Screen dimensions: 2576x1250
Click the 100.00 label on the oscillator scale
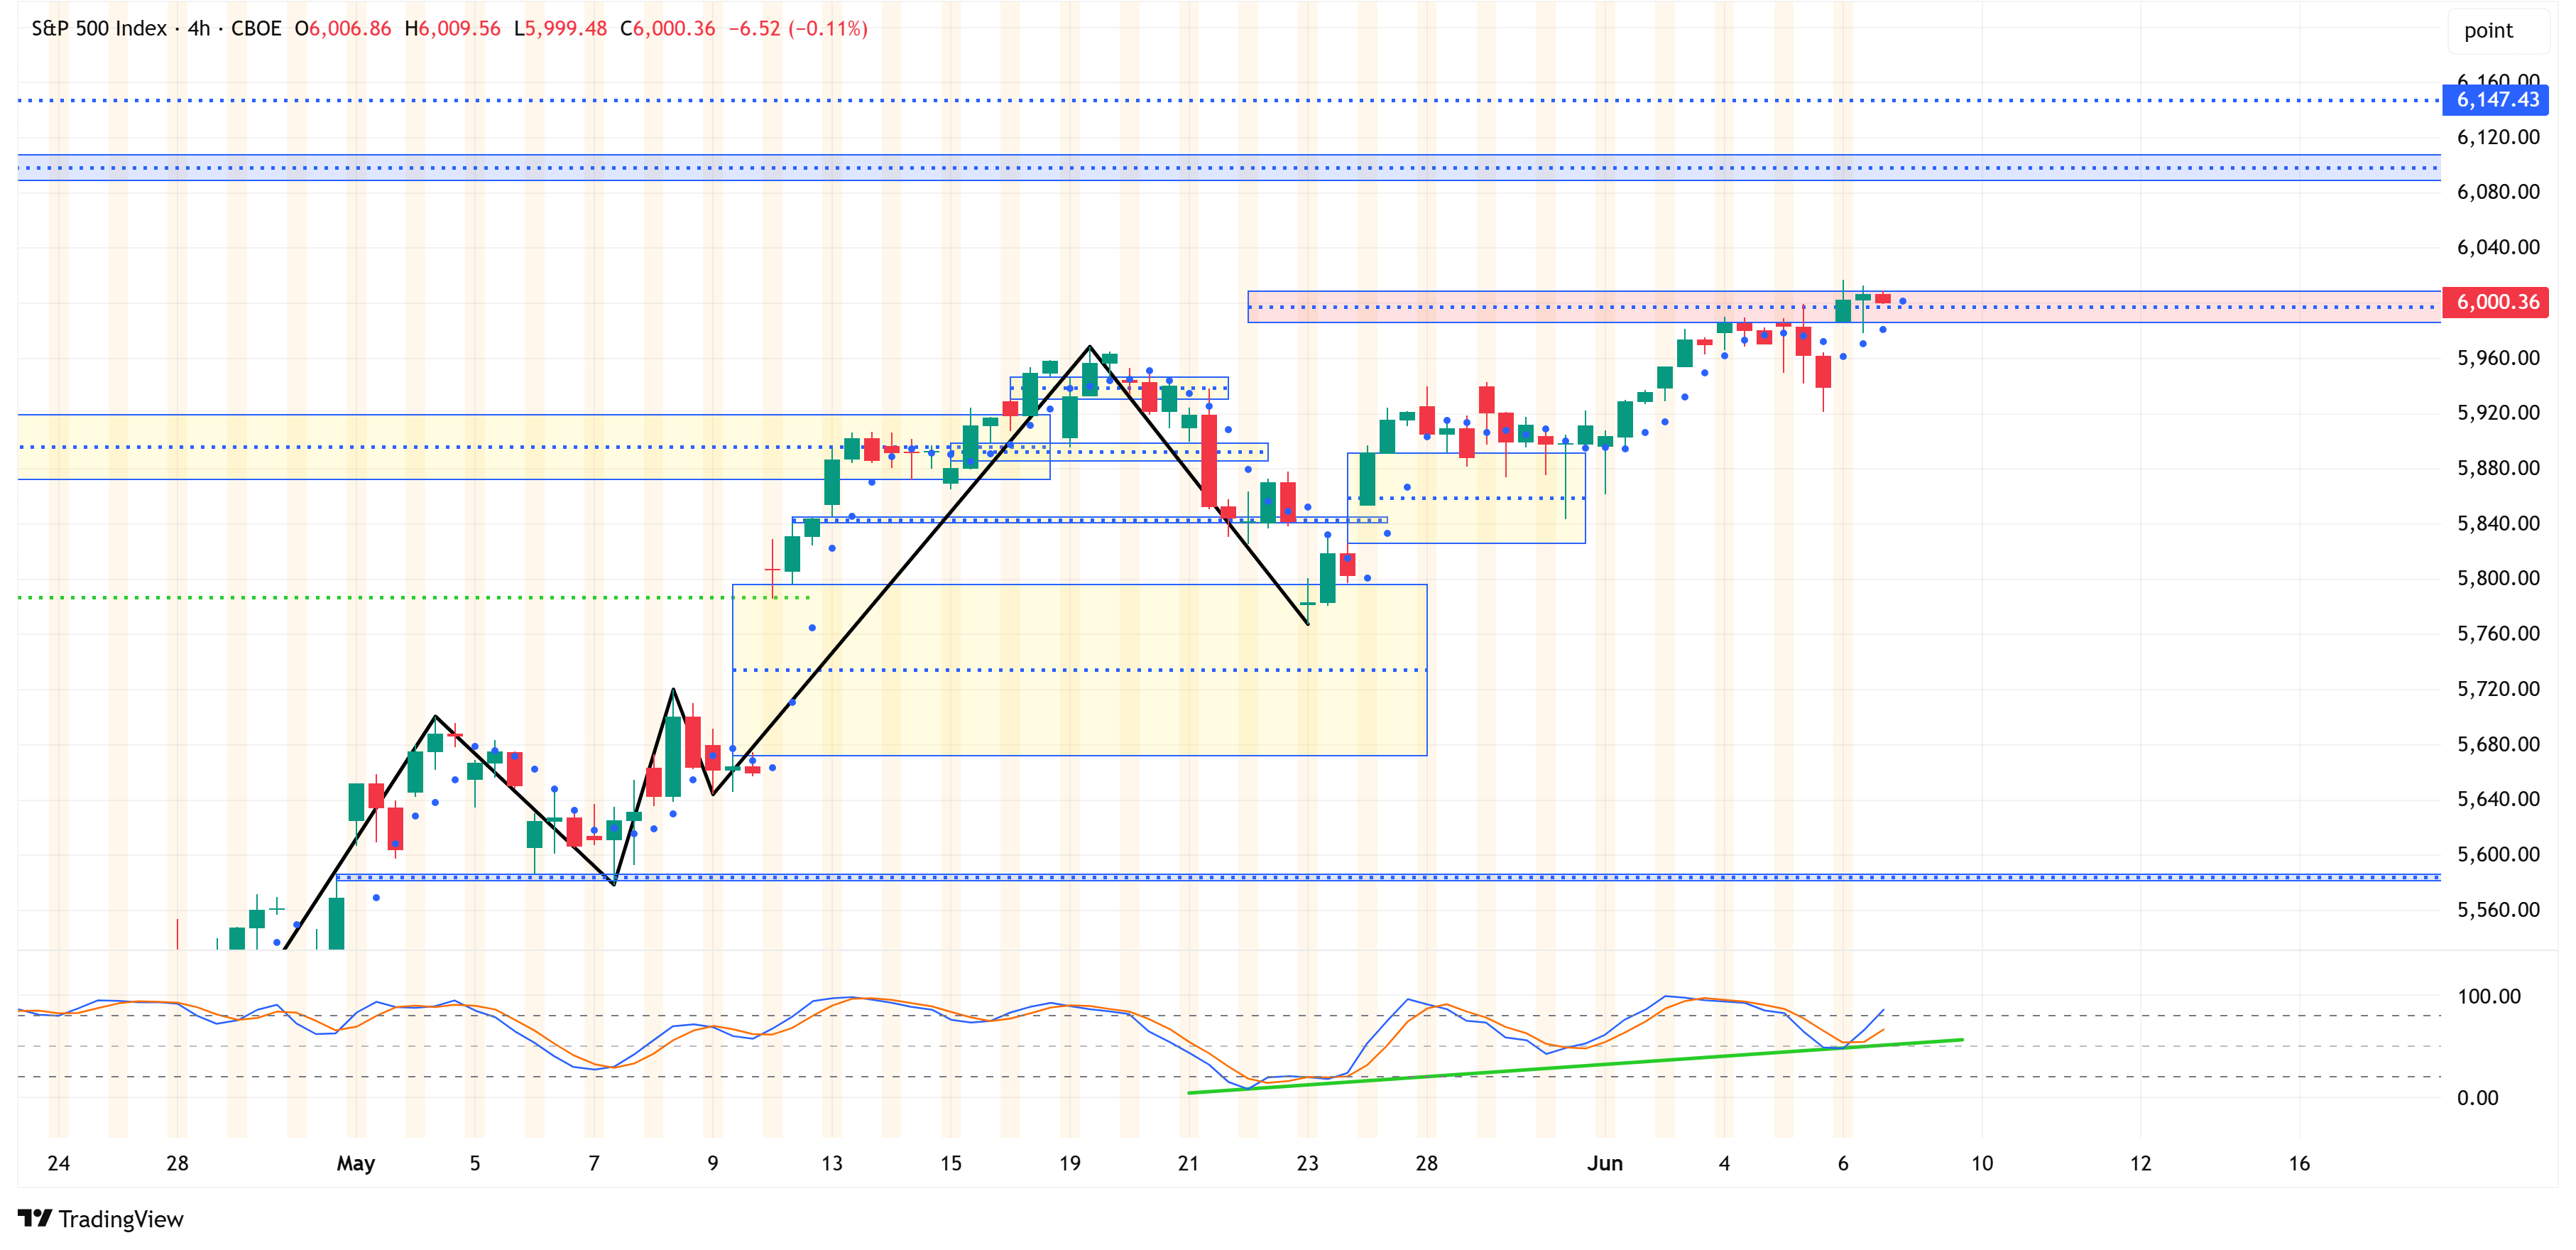pos(2489,996)
